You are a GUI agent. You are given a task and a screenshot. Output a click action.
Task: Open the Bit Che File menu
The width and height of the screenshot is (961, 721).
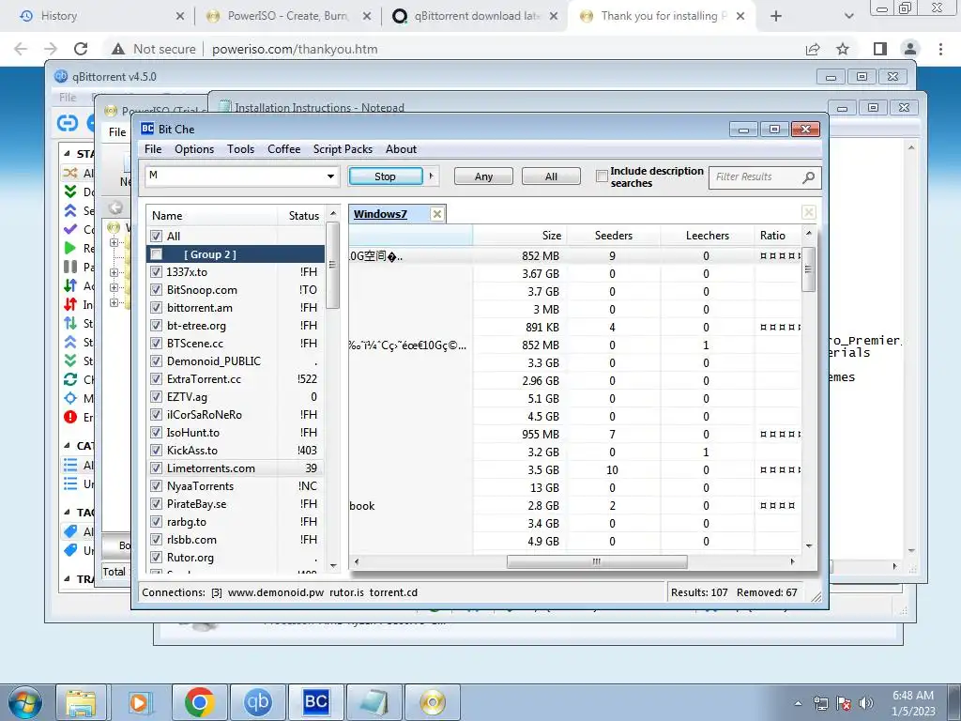click(153, 149)
